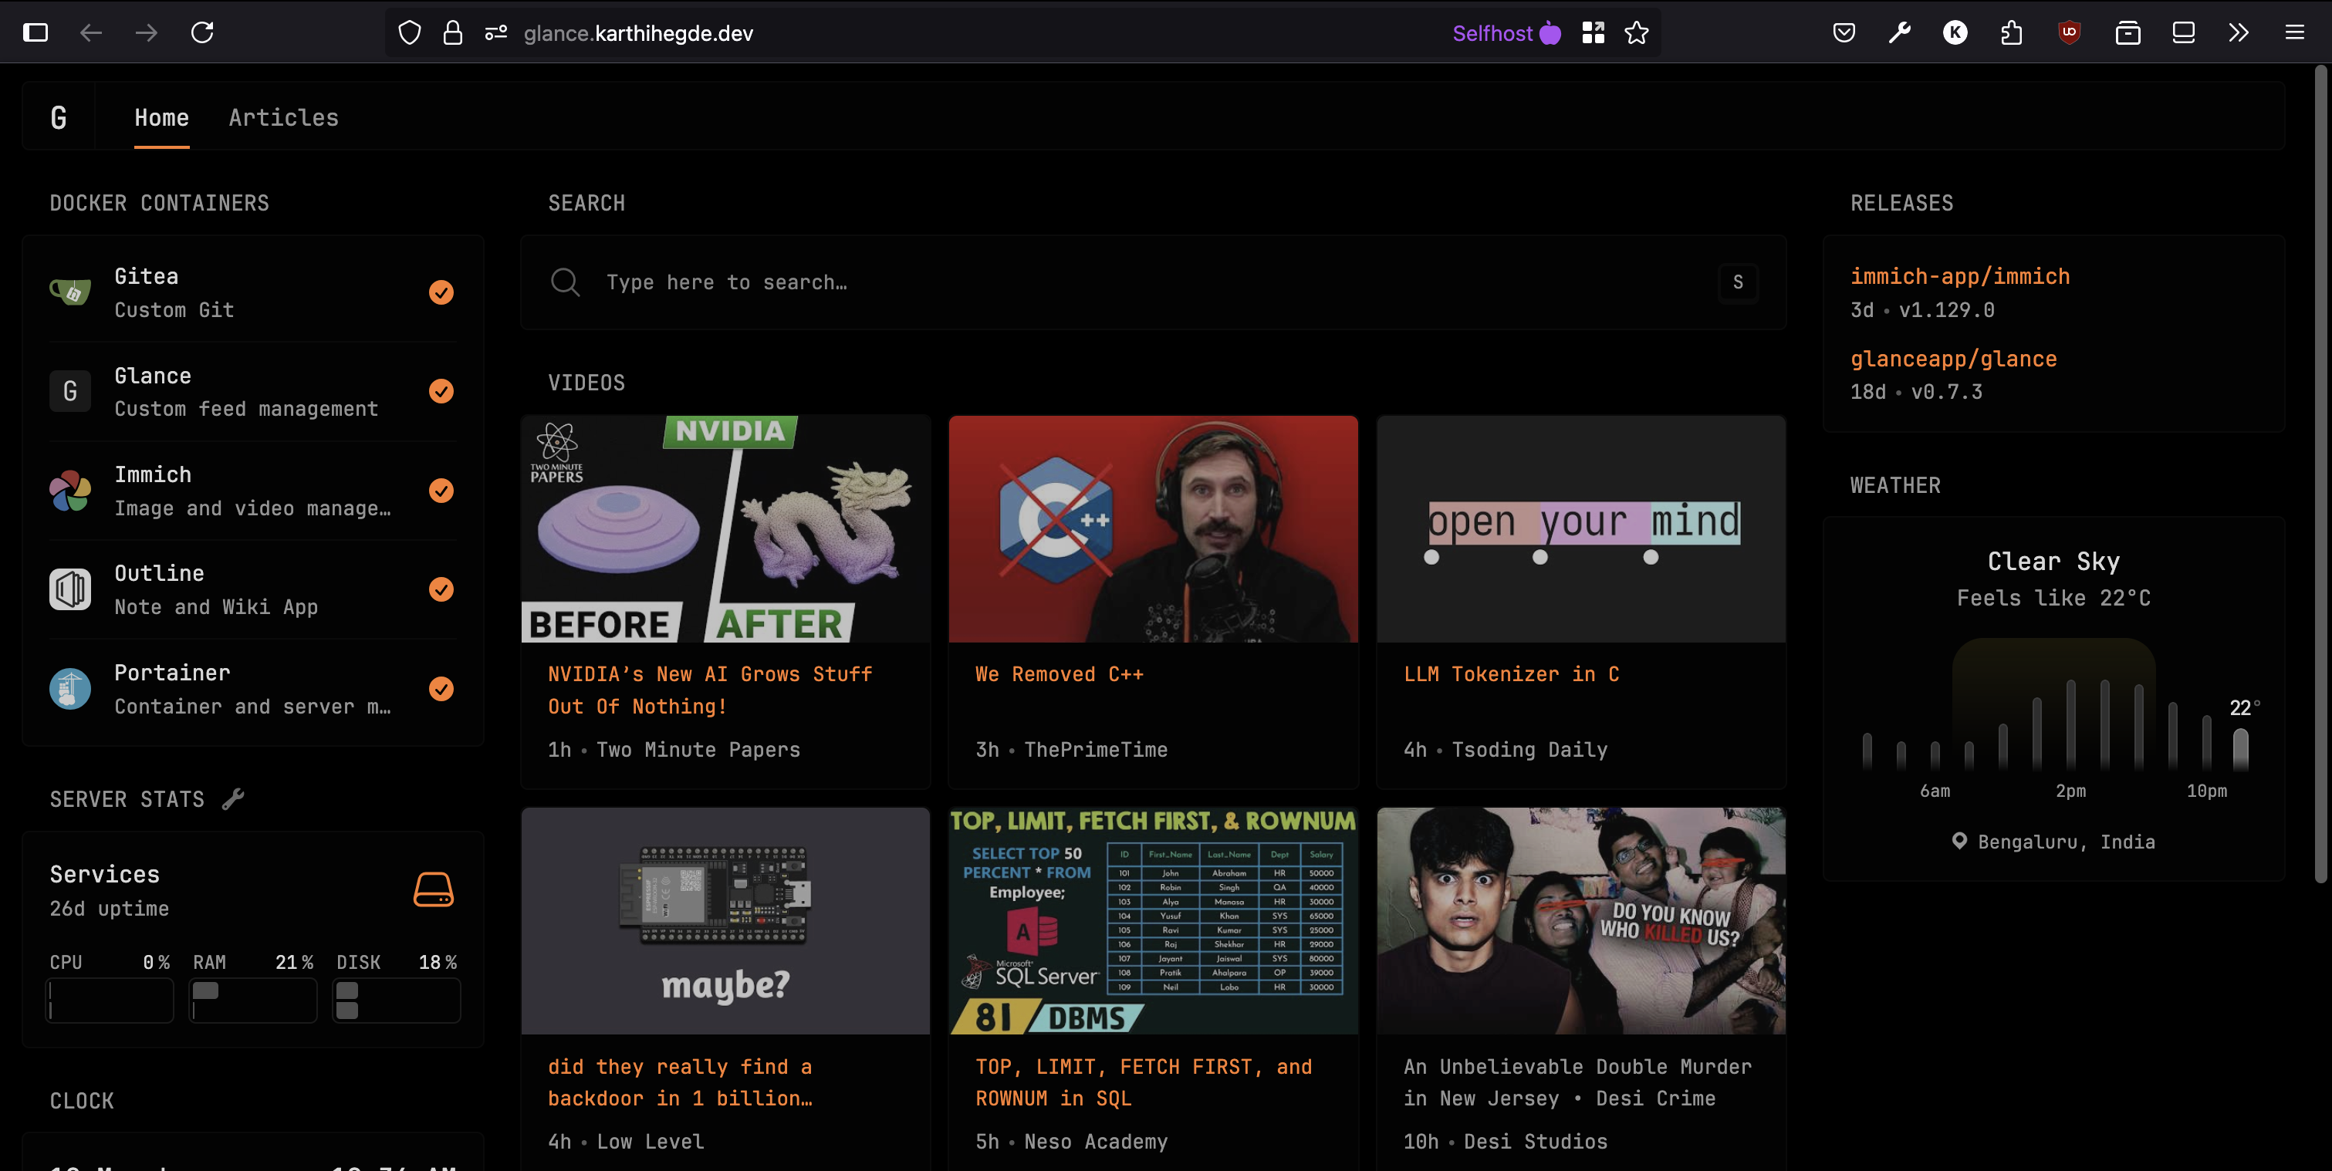The width and height of the screenshot is (2332, 1171).
Task: Open the sidebar panel toggle icon
Action: 35,33
